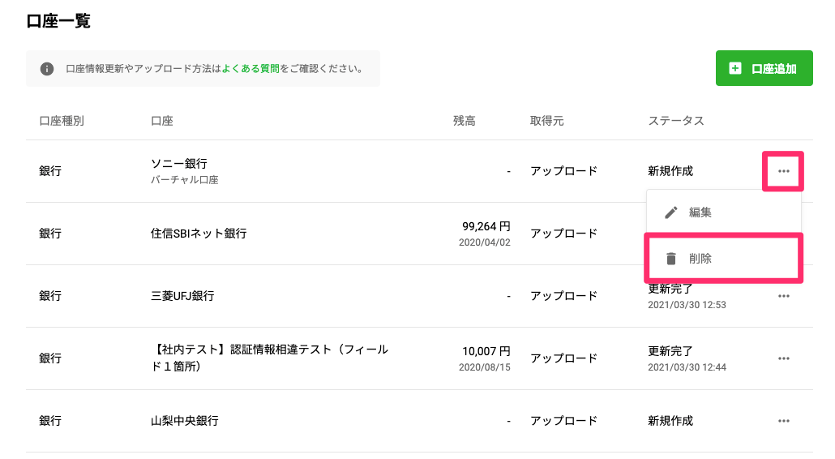Select the 住信SBIネット銀行 account row
The width and height of the screenshot is (835, 459).
tap(419, 234)
